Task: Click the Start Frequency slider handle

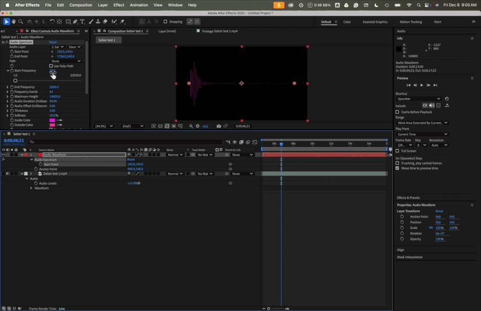Action: point(15,81)
